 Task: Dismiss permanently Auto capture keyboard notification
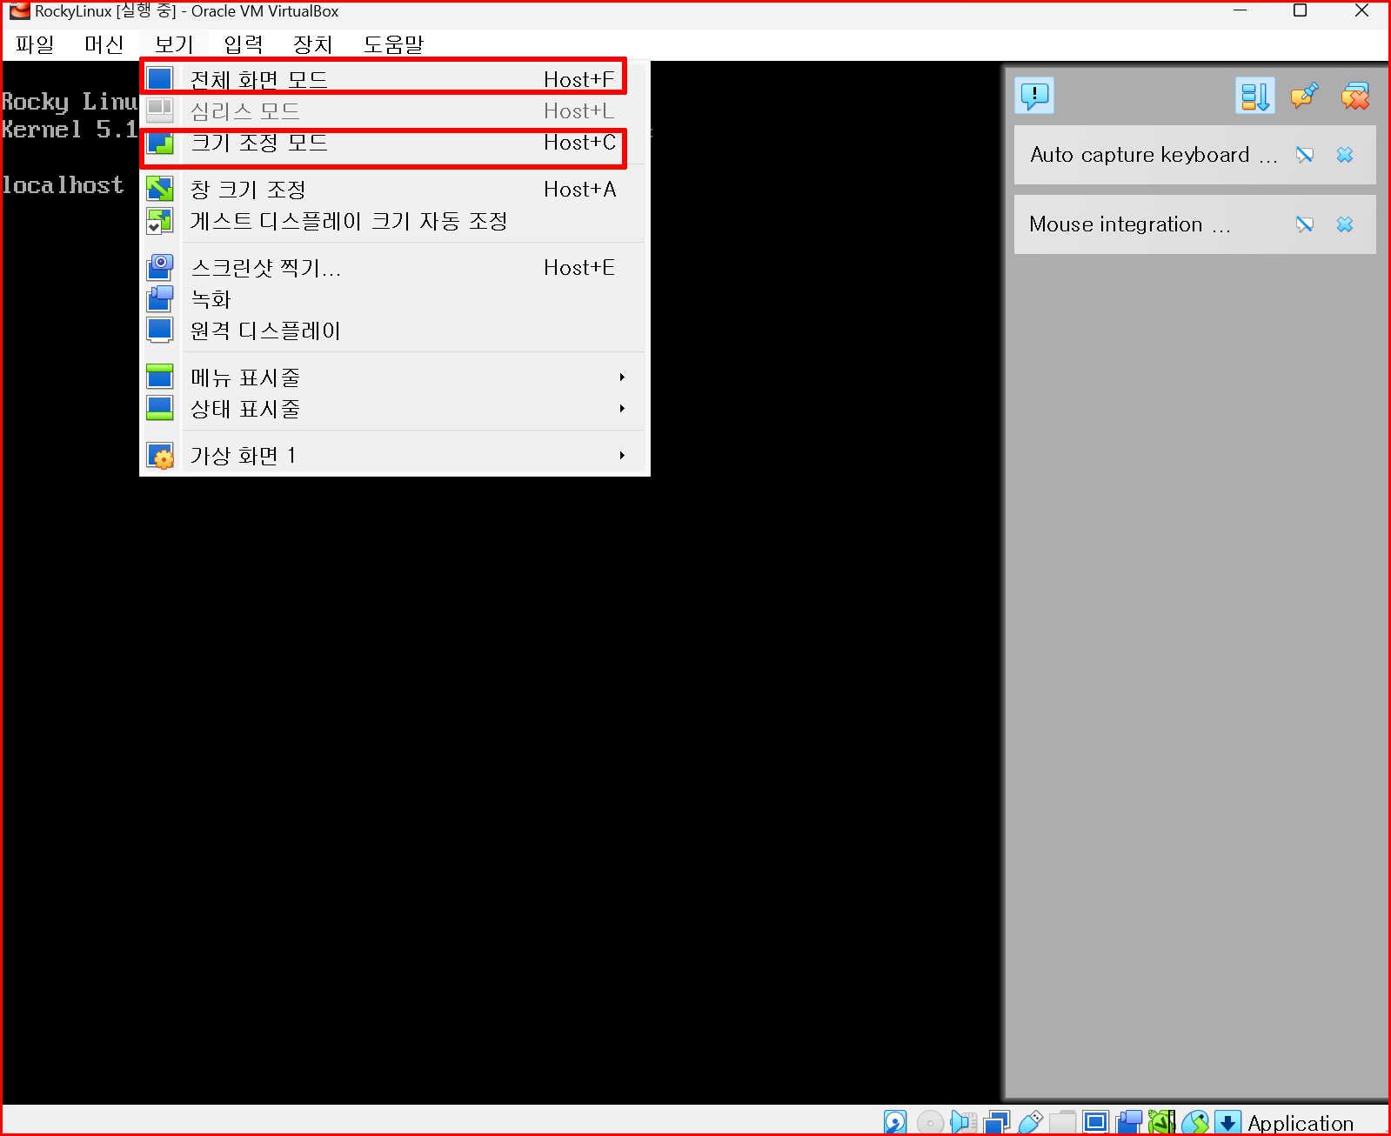click(x=1304, y=155)
